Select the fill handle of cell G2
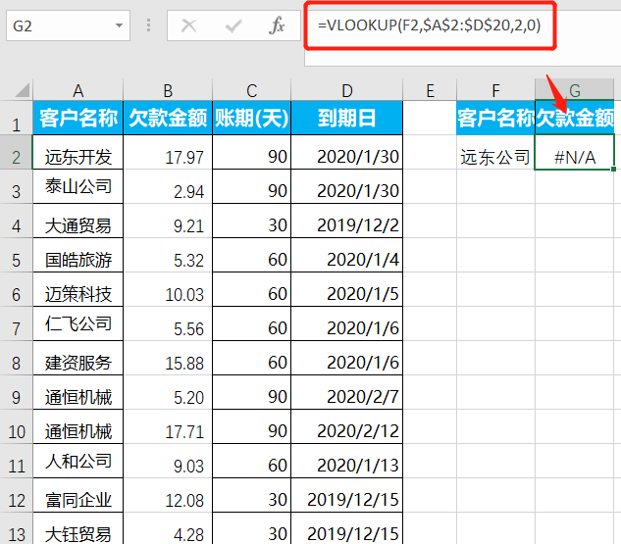621x544 pixels. pos(613,169)
